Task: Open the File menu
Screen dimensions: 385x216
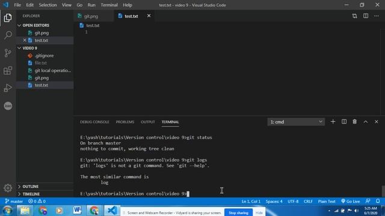Action: pos(17,5)
